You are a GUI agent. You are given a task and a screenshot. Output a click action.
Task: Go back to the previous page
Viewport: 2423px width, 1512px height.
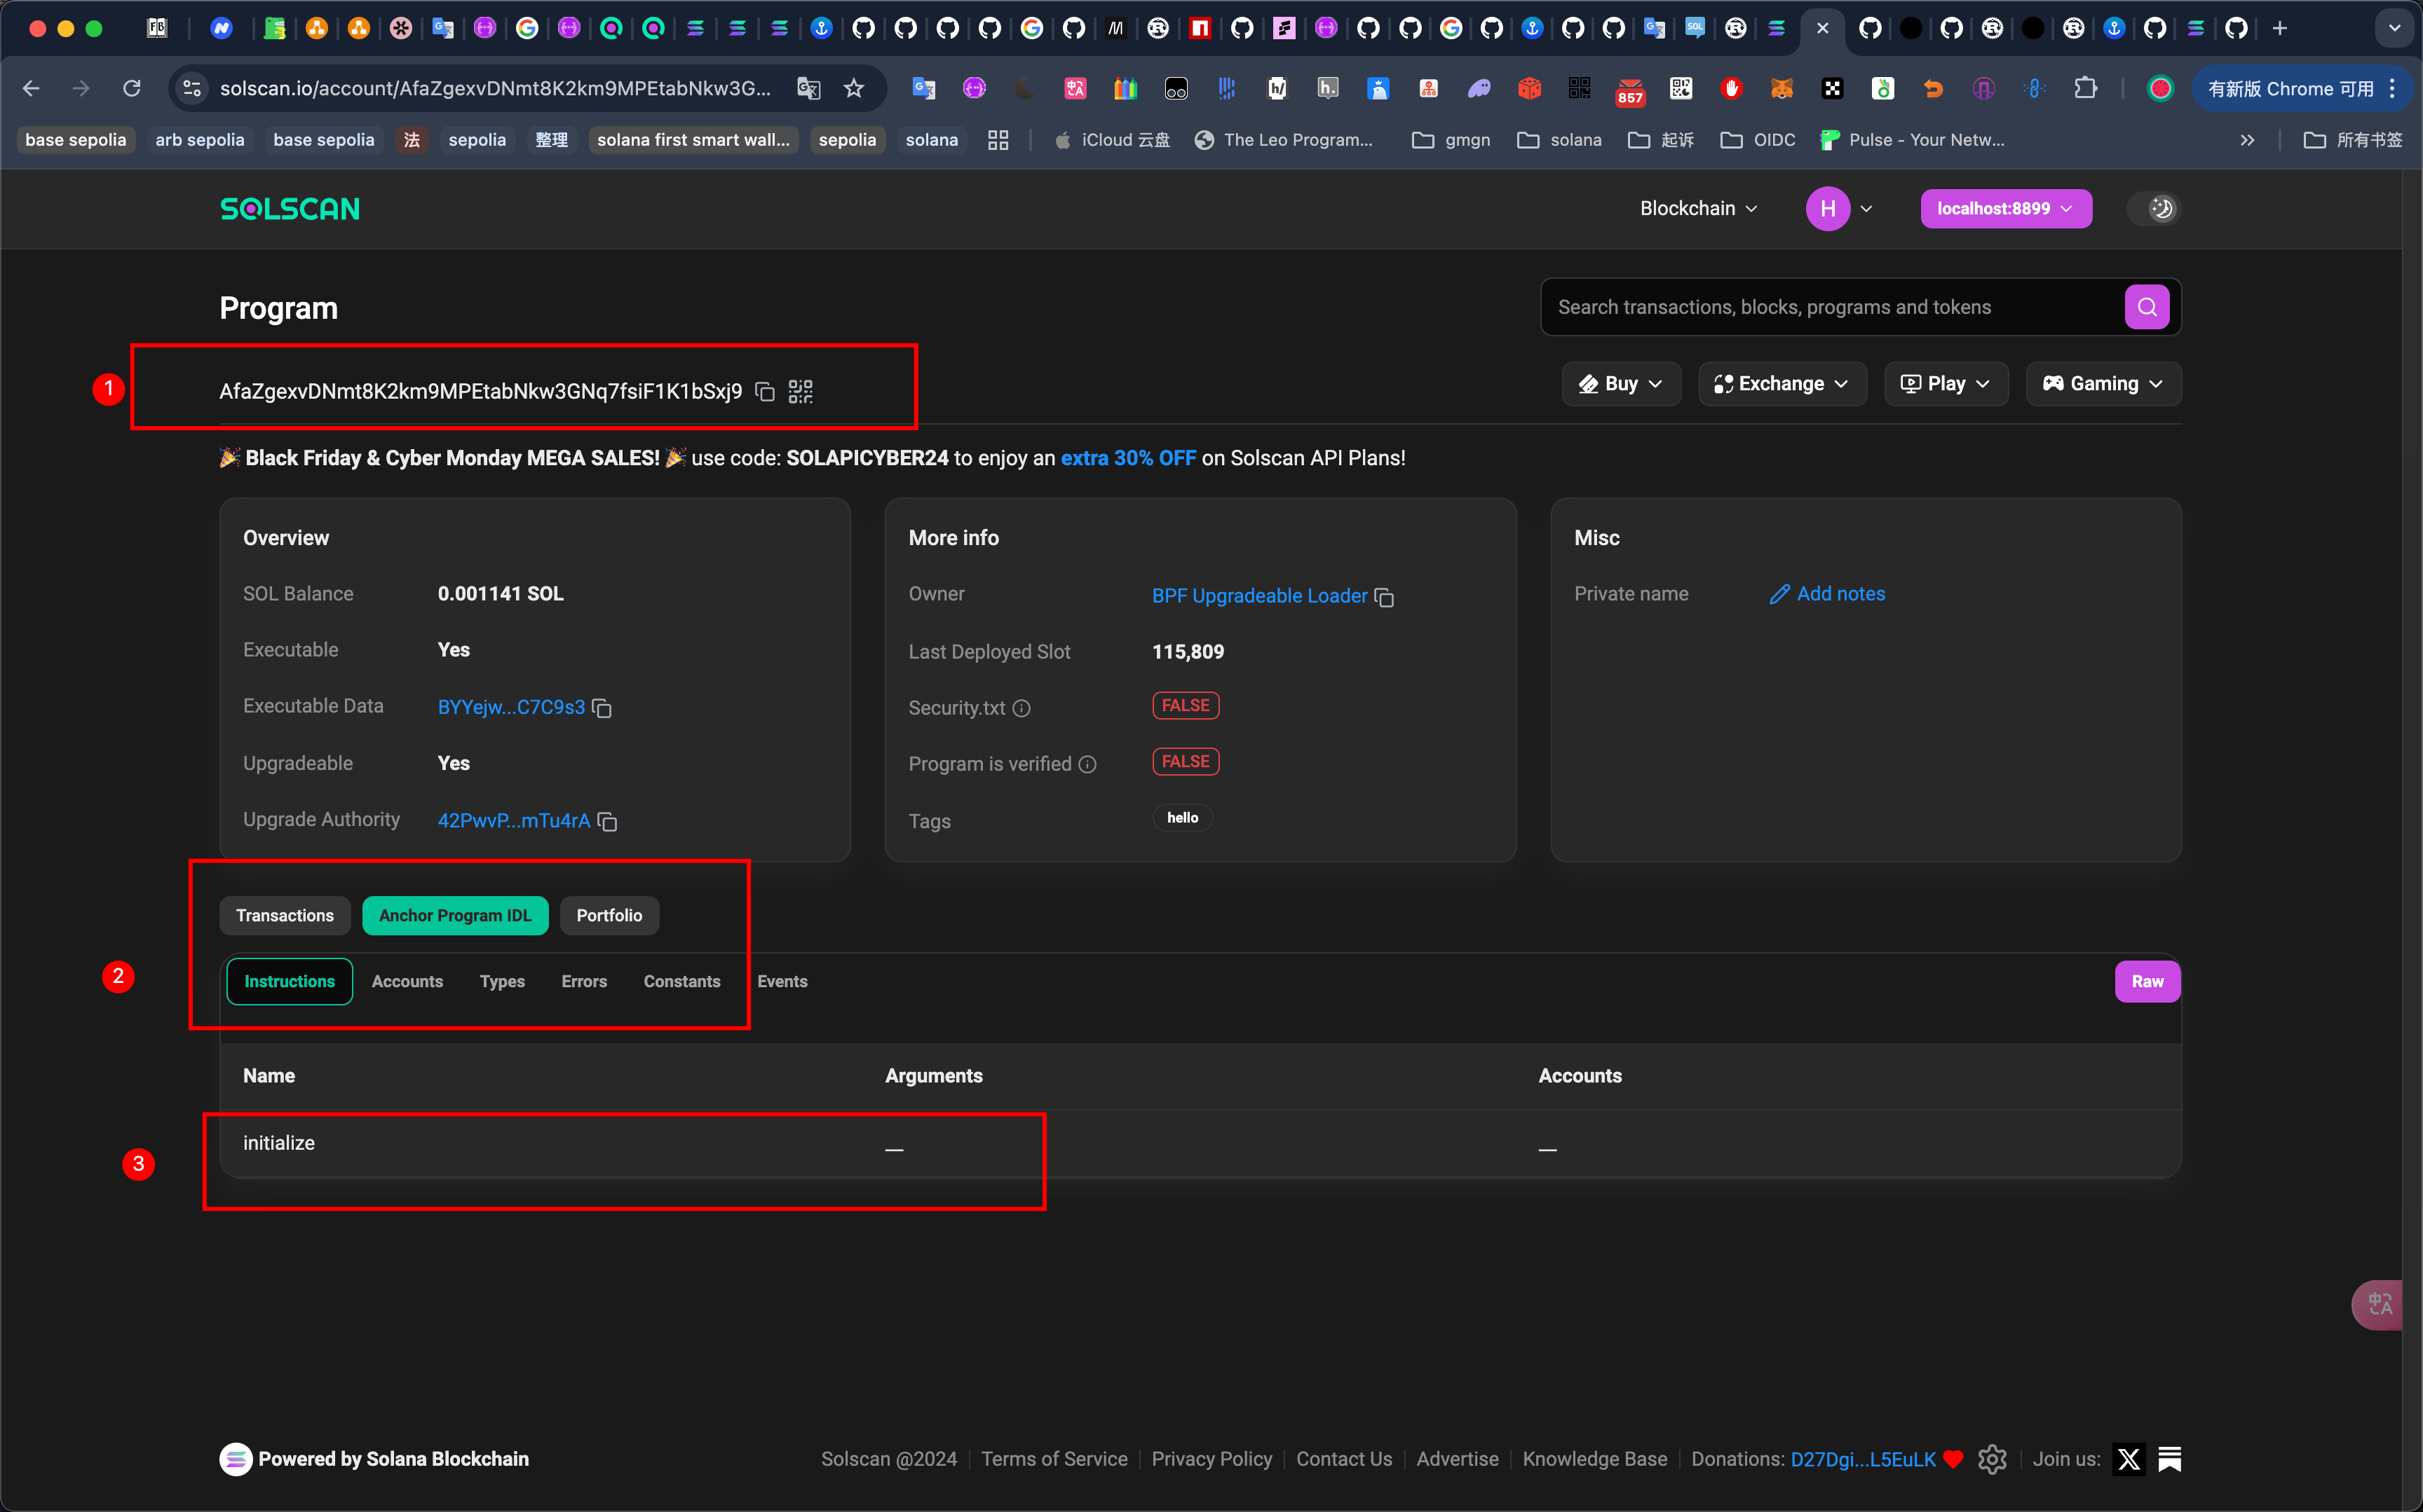[x=31, y=89]
